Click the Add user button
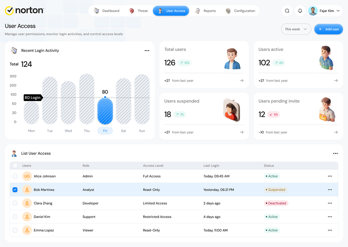Viewport: 348px width, 247px height. click(328, 29)
